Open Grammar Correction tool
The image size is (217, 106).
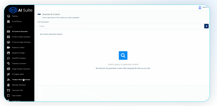pyautogui.click(x=19, y=64)
